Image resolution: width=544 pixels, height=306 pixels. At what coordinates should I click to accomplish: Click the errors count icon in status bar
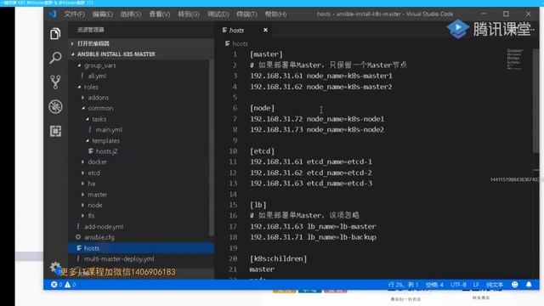coord(54,285)
